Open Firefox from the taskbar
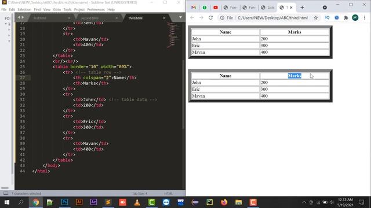This screenshot has height=208, width=371. 224,202
